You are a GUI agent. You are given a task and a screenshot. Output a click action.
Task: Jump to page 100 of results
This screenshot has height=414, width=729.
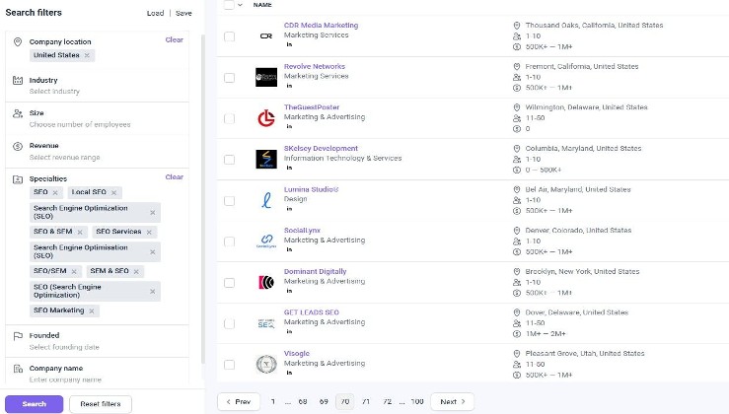tap(417, 402)
